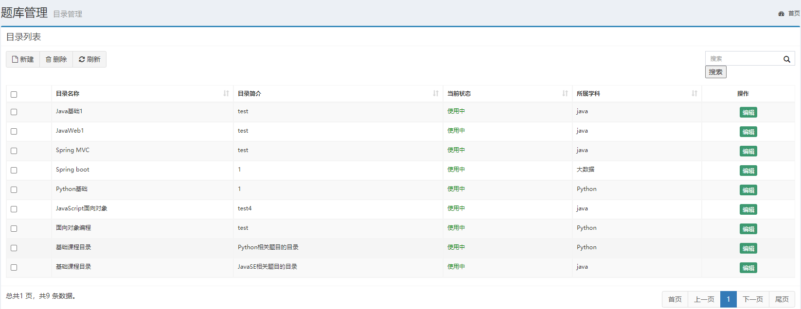Edit the Python相关题目的目录 row
This screenshot has width=801, height=309.
click(x=748, y=248)
